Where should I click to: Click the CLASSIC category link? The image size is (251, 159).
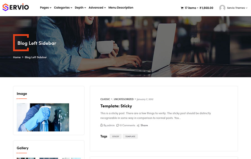tap(105, 99)
